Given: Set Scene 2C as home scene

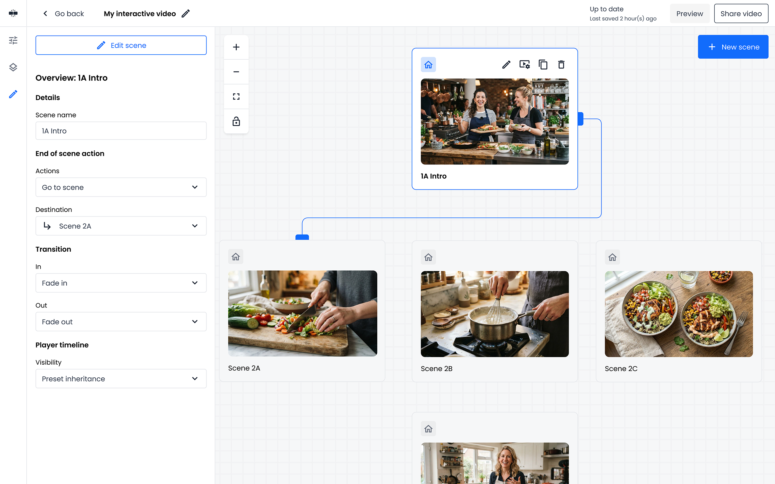Looking at the screenshot, I should pyautogui.click(x=612, y=257).
